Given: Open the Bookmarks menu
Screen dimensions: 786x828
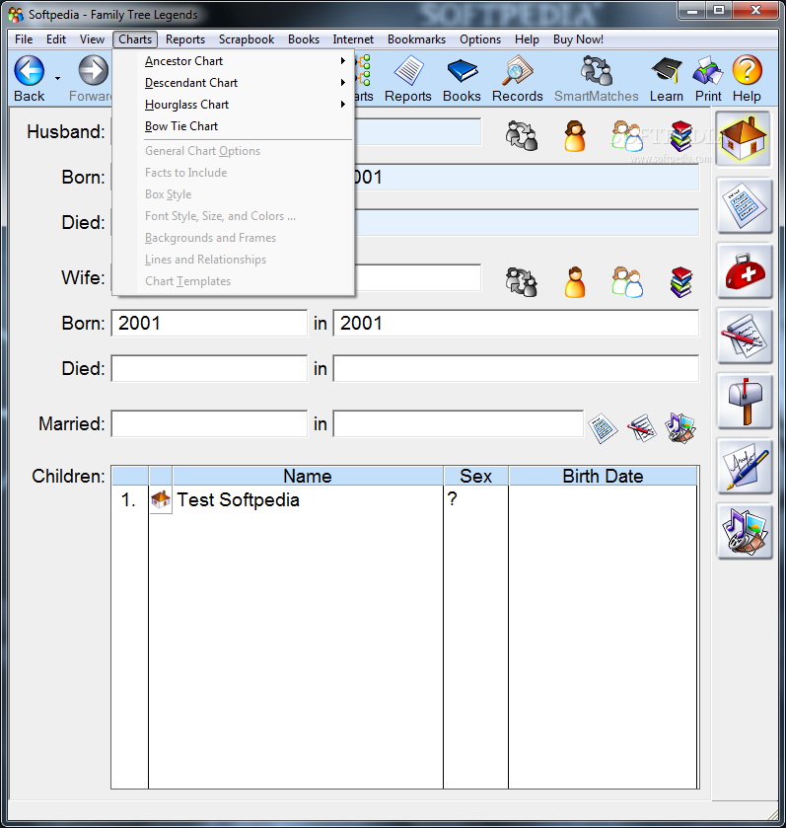Looking at the screenshot, I should tap(416, 39).
